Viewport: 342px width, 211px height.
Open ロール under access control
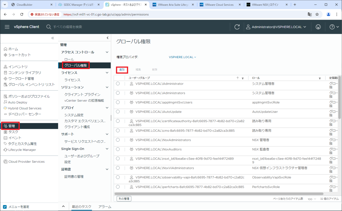coord(69,59)
